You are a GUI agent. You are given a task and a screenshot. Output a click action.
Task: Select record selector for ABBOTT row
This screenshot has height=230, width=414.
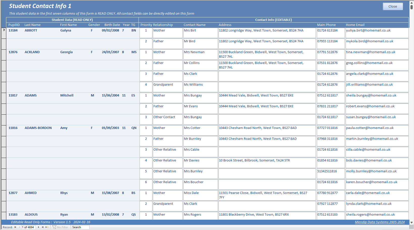4,33
